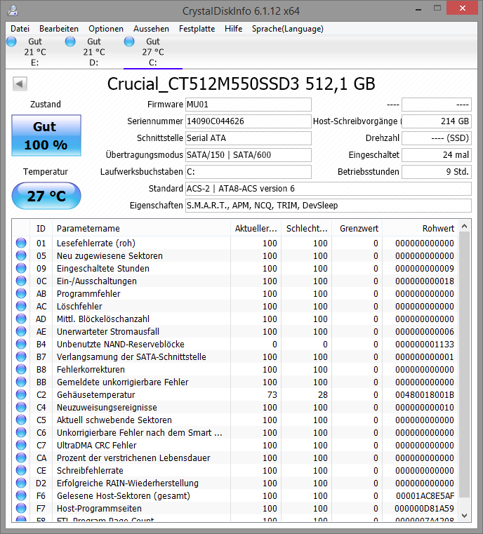
Task: Open the Aussehen menu
Action: (x=151, y=29)
